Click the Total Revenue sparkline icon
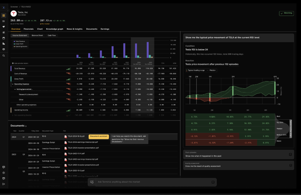The height and width of the screenshot is (195, 301). (x=68, y=69)
